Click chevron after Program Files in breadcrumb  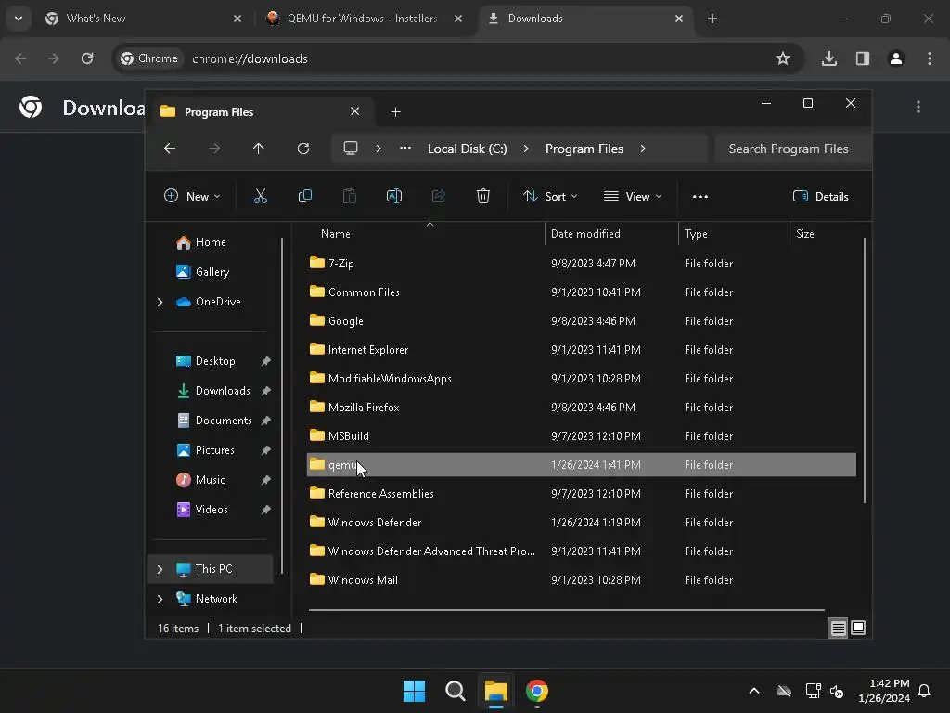pos(643,149)
